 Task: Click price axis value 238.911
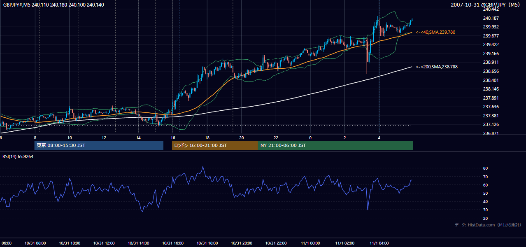491,63
